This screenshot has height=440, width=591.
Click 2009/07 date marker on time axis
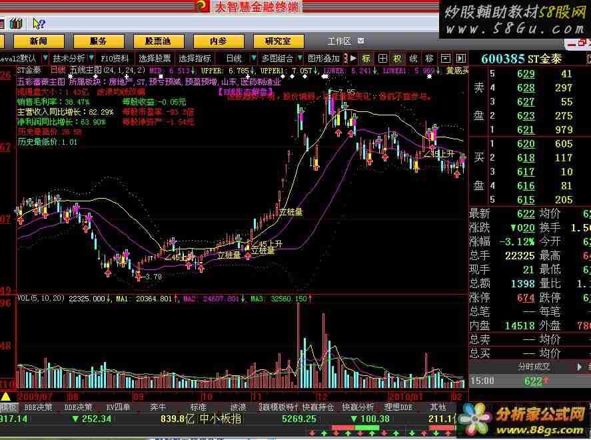(35, 396)
